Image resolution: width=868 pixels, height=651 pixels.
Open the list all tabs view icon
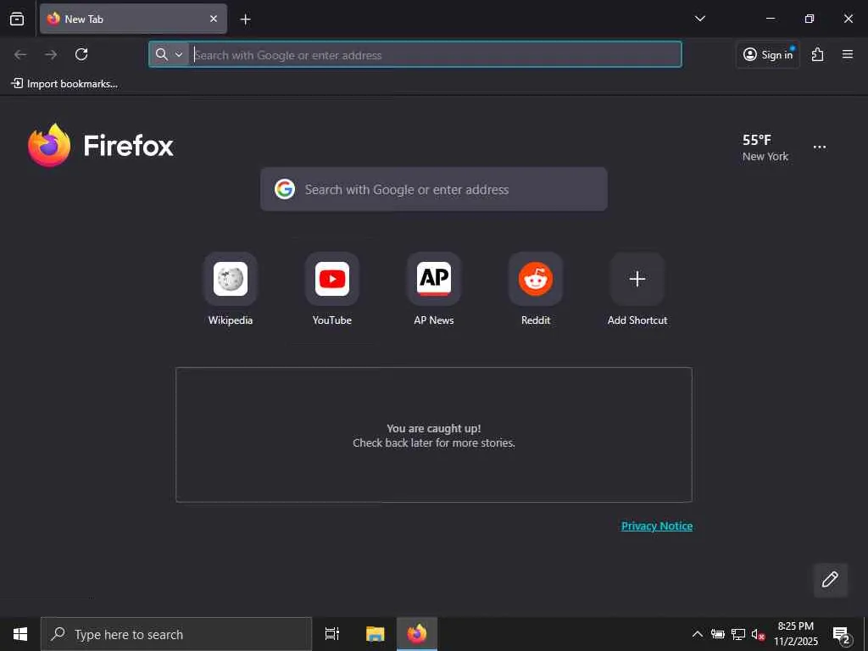click(x=17, y=19)
